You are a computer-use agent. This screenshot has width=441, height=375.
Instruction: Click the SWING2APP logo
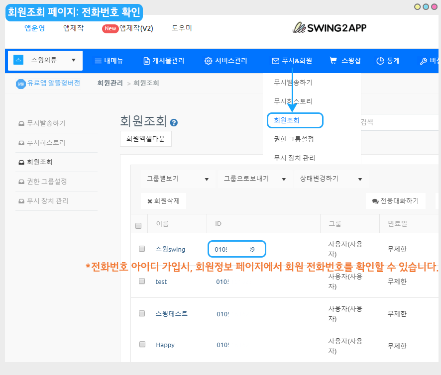tap(330, 28)
